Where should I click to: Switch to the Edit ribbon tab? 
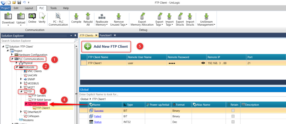pos(16,8)
